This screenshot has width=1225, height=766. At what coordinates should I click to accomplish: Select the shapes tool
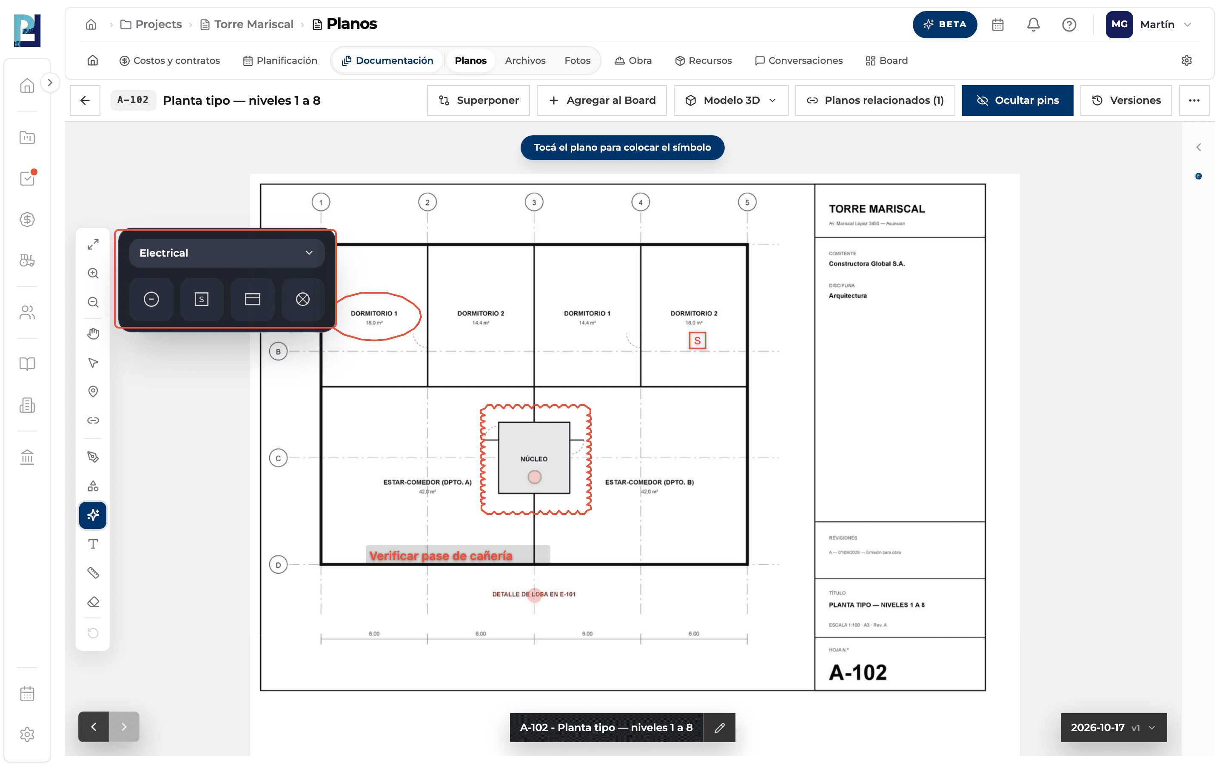[93, 486]
